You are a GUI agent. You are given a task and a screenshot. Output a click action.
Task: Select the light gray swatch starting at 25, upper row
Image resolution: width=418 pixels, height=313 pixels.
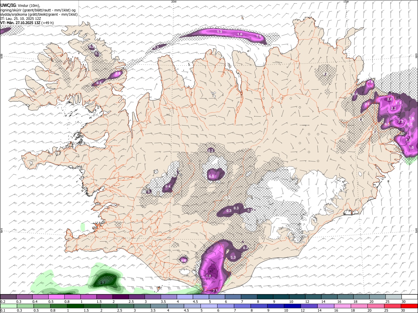click(393, 297)
